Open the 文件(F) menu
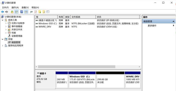The height and width of the screenshot is (91, 176). (5, 7)
